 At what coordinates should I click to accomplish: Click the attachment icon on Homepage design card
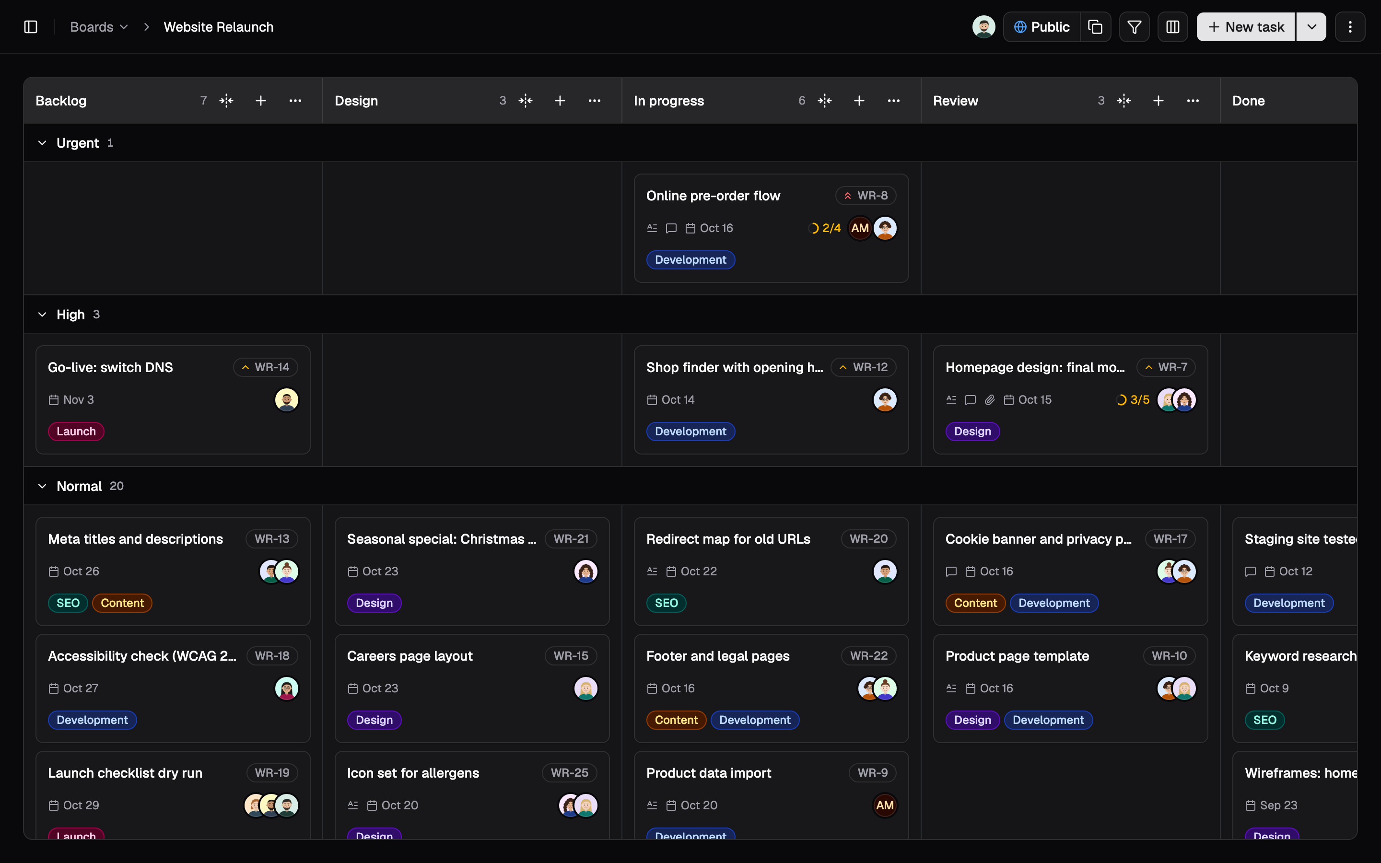pos(990,399)
